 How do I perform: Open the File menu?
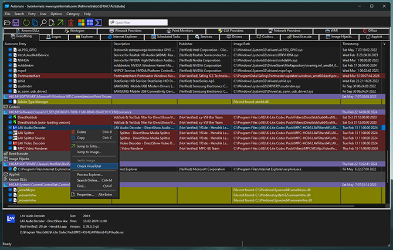click(8, 14)
